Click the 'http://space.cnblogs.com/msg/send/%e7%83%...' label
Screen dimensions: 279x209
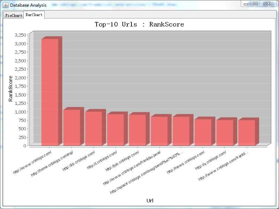[x=146, y=172]
